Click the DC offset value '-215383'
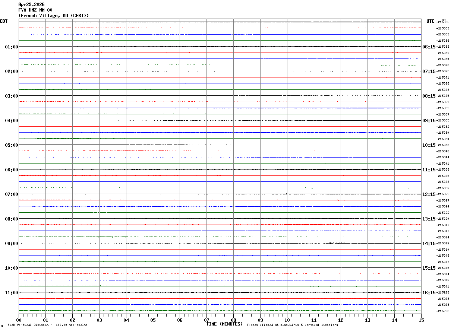This screenshot has width=451, height=330. [443, 47]
